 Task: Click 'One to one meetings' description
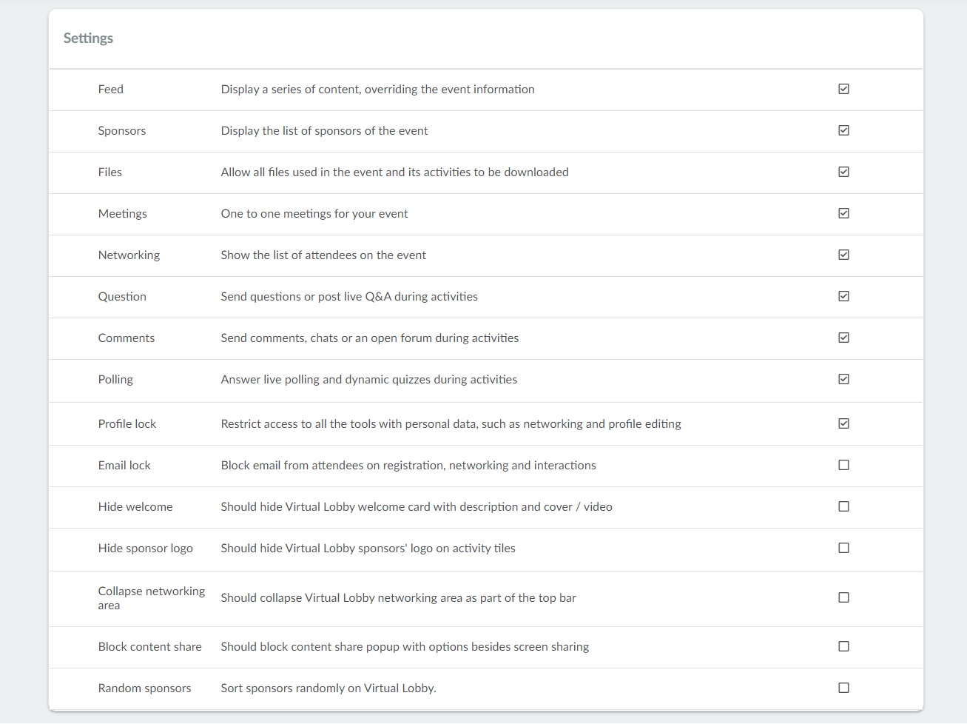click(x=314, y=214)
